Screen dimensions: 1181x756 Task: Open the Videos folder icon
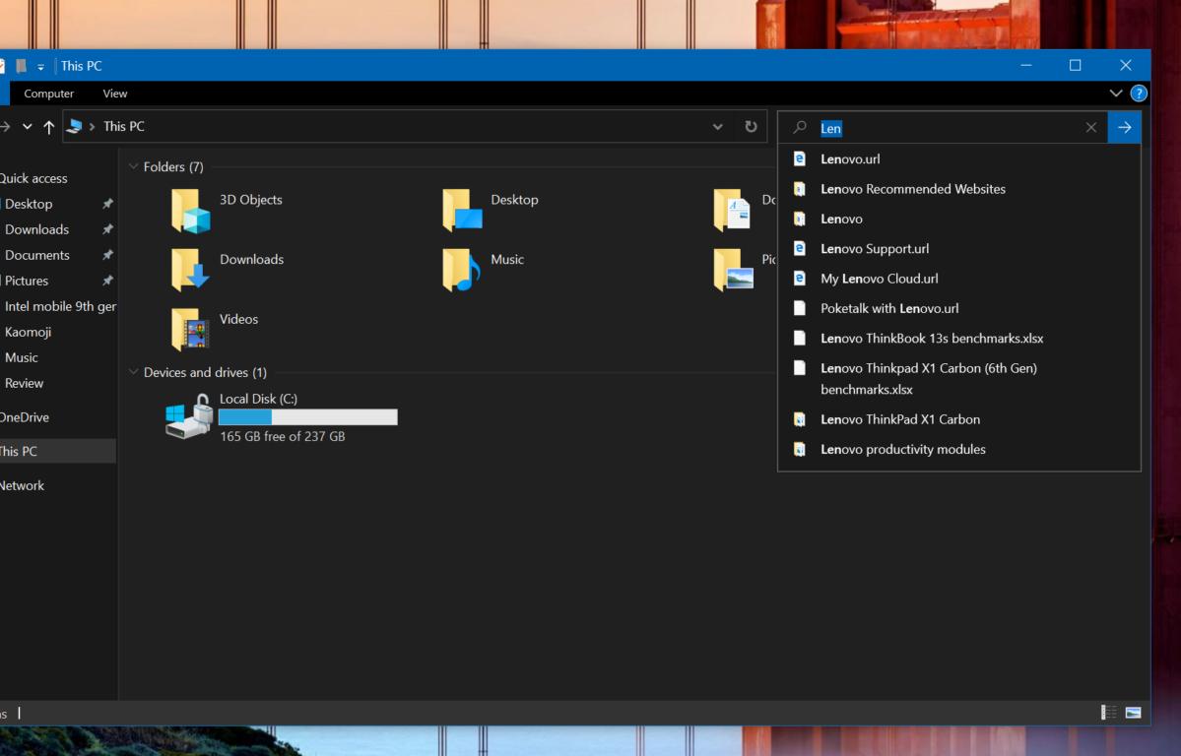190,330
